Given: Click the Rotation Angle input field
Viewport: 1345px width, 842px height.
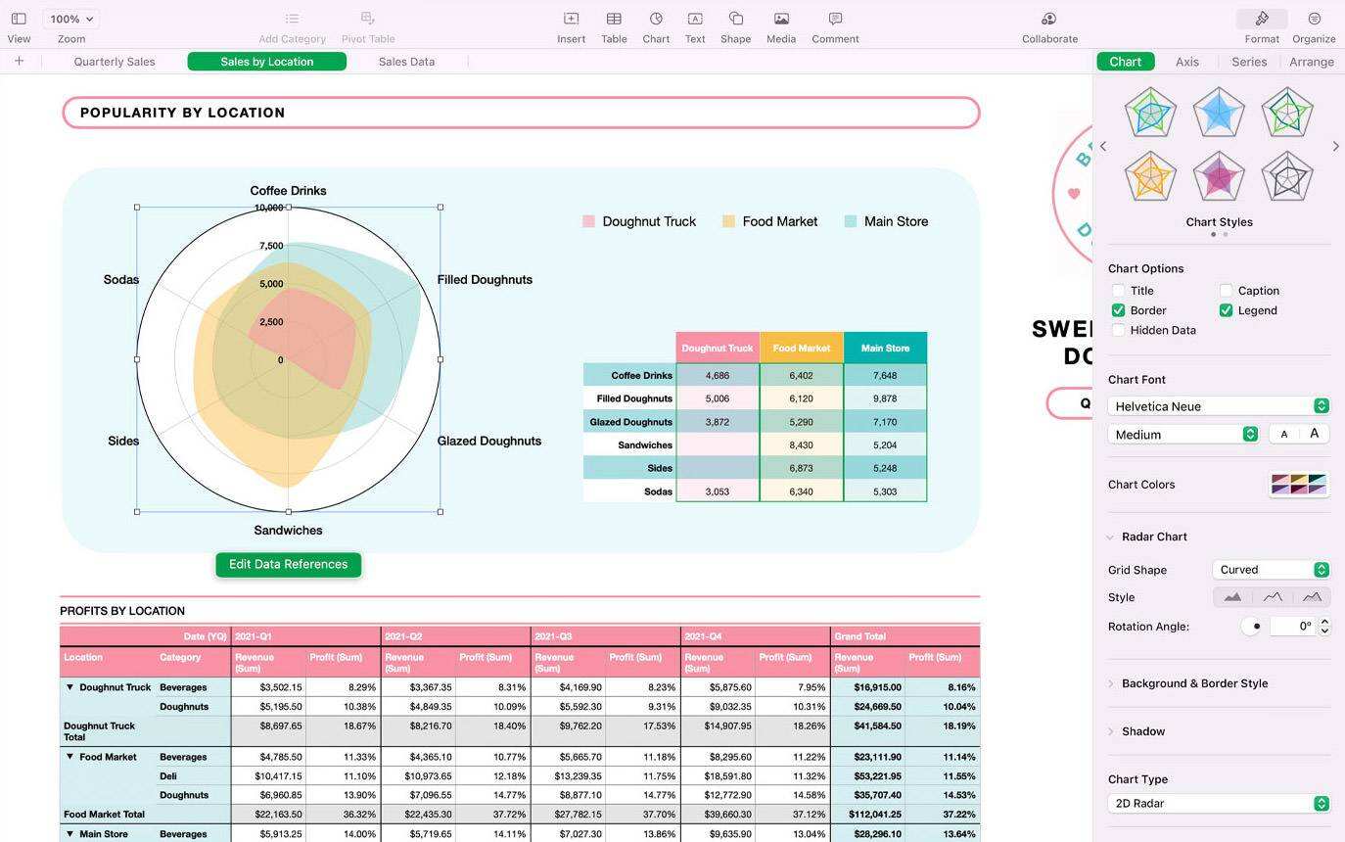Looking at the screenshot, I should [1292, 627].
